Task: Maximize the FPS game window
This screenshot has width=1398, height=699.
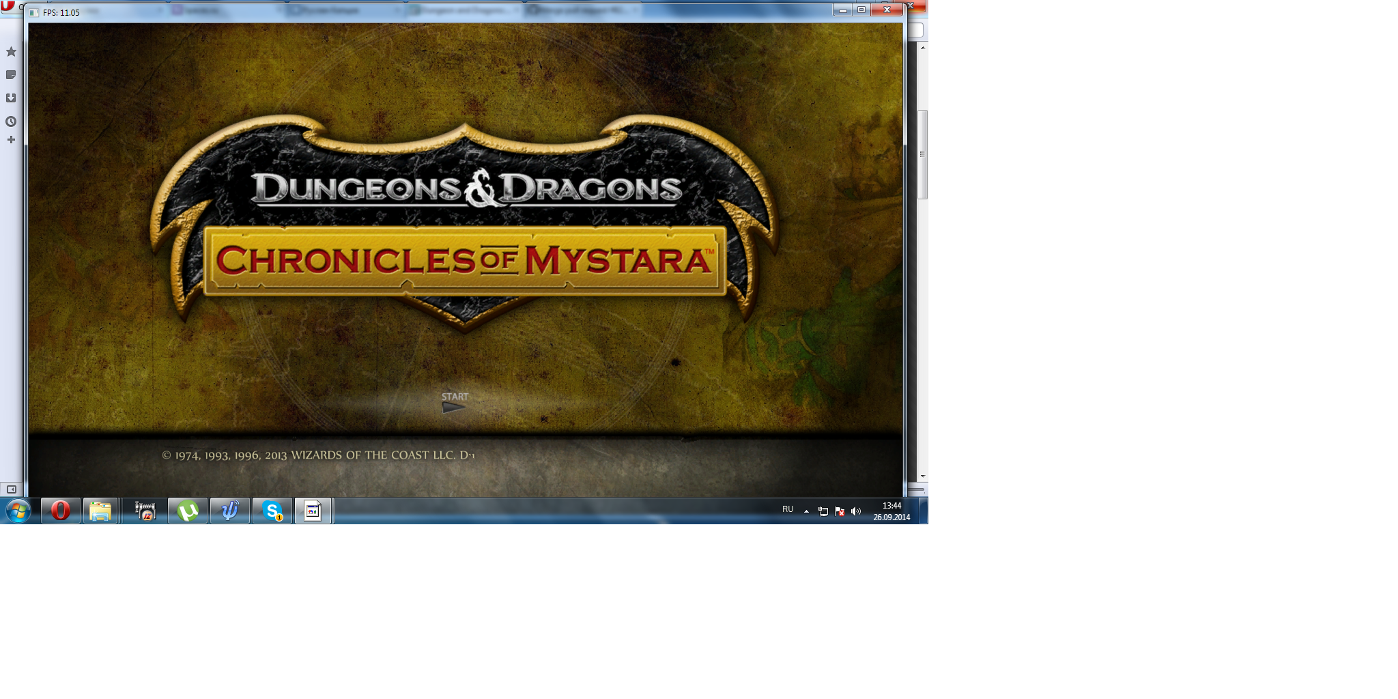Action: tap(861, 10)
